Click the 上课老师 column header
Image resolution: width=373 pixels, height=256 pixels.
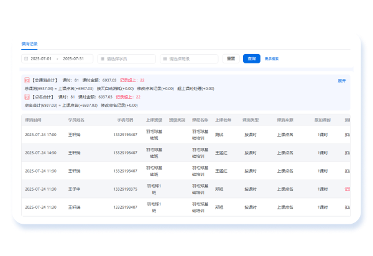tap(223, 120)
